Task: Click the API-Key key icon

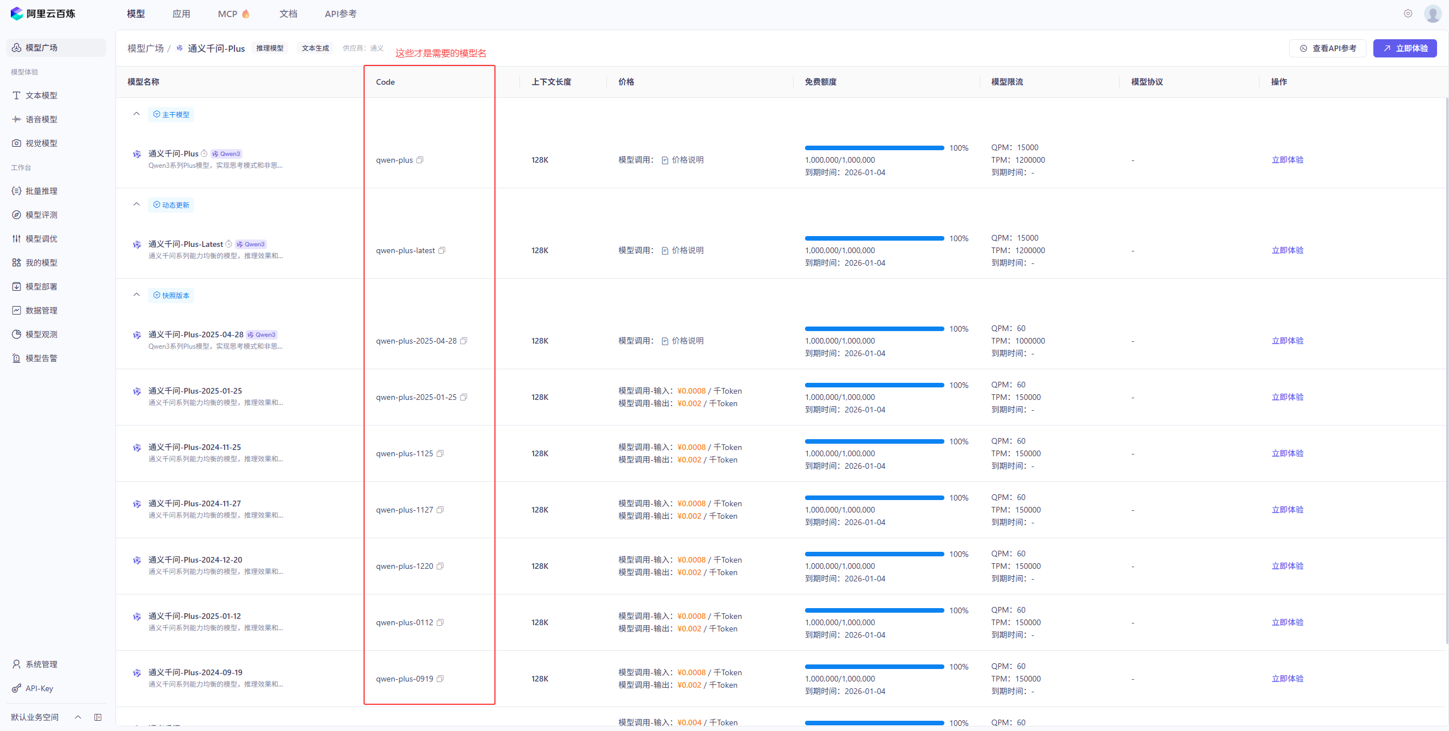Action: click(x=16, y=688)
